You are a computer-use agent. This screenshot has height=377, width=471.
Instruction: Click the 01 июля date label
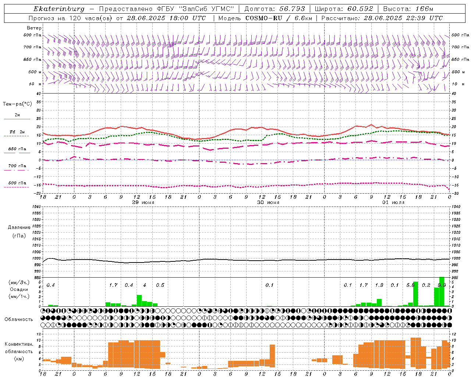click(x=393, y=202)
